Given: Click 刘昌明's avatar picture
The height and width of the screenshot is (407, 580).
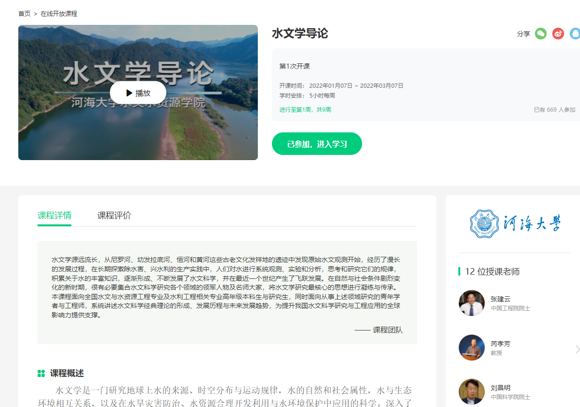Looking at the screenshot, I should click(x=472, y=392).
